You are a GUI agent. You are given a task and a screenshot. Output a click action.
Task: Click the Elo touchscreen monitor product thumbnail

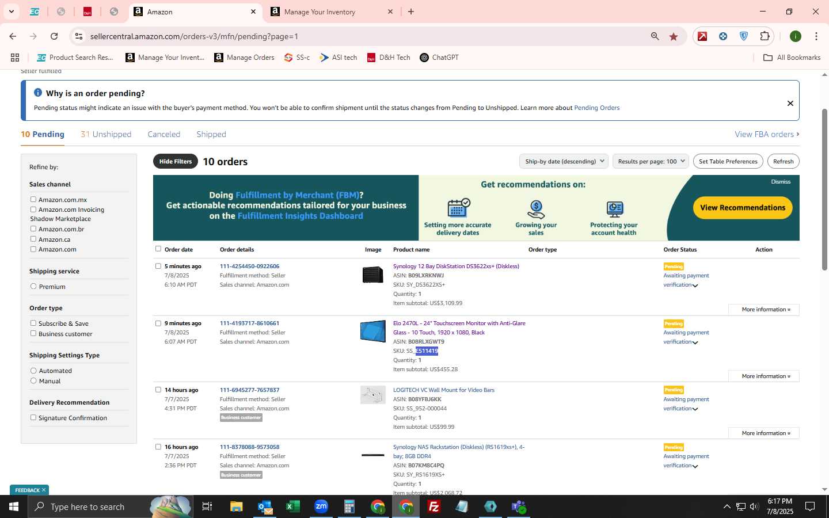tap(373, 332)
